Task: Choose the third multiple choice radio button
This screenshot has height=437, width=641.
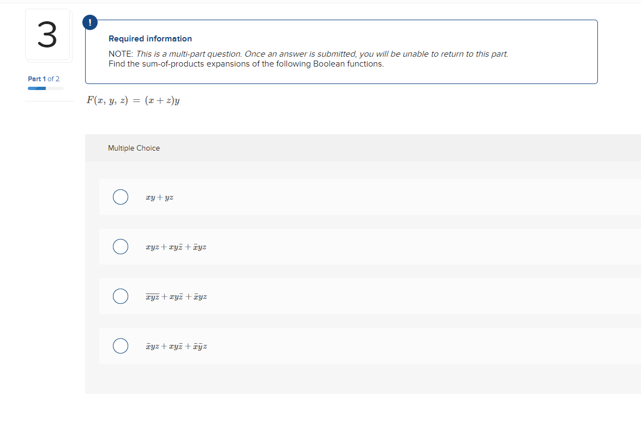Action: click(x=121, y=296)
